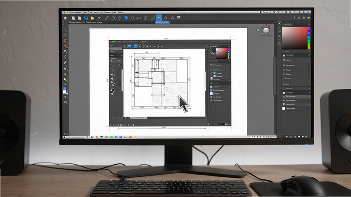Select the triangle tool in top toolbar
351x197 pixels.
pyautogui.click(x=165, y=18)
